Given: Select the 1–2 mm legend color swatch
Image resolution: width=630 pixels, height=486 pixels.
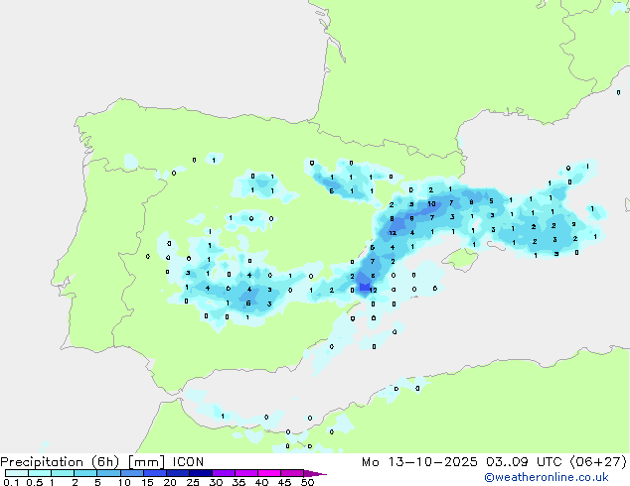Looking at the screenshot, I should pos(63,473).
